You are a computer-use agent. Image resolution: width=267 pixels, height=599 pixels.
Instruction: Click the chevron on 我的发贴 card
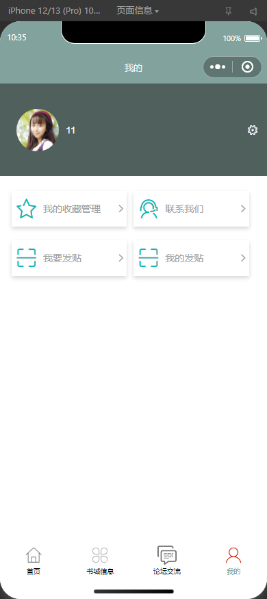243,258
